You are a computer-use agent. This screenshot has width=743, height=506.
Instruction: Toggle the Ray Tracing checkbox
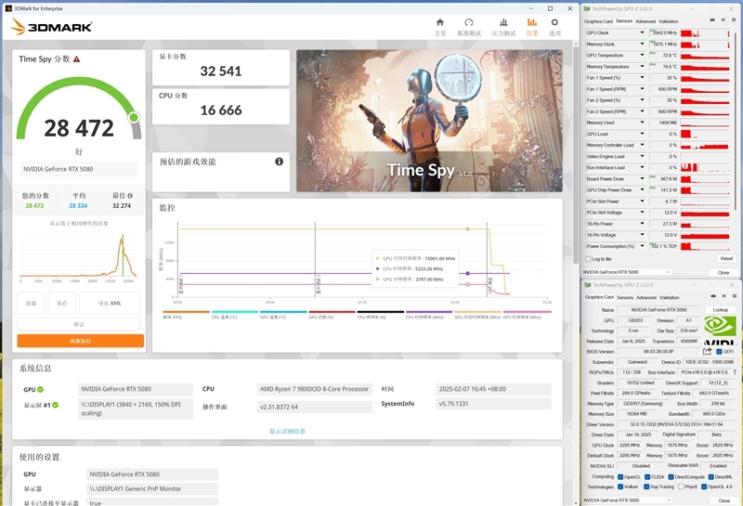pos(646,487)
